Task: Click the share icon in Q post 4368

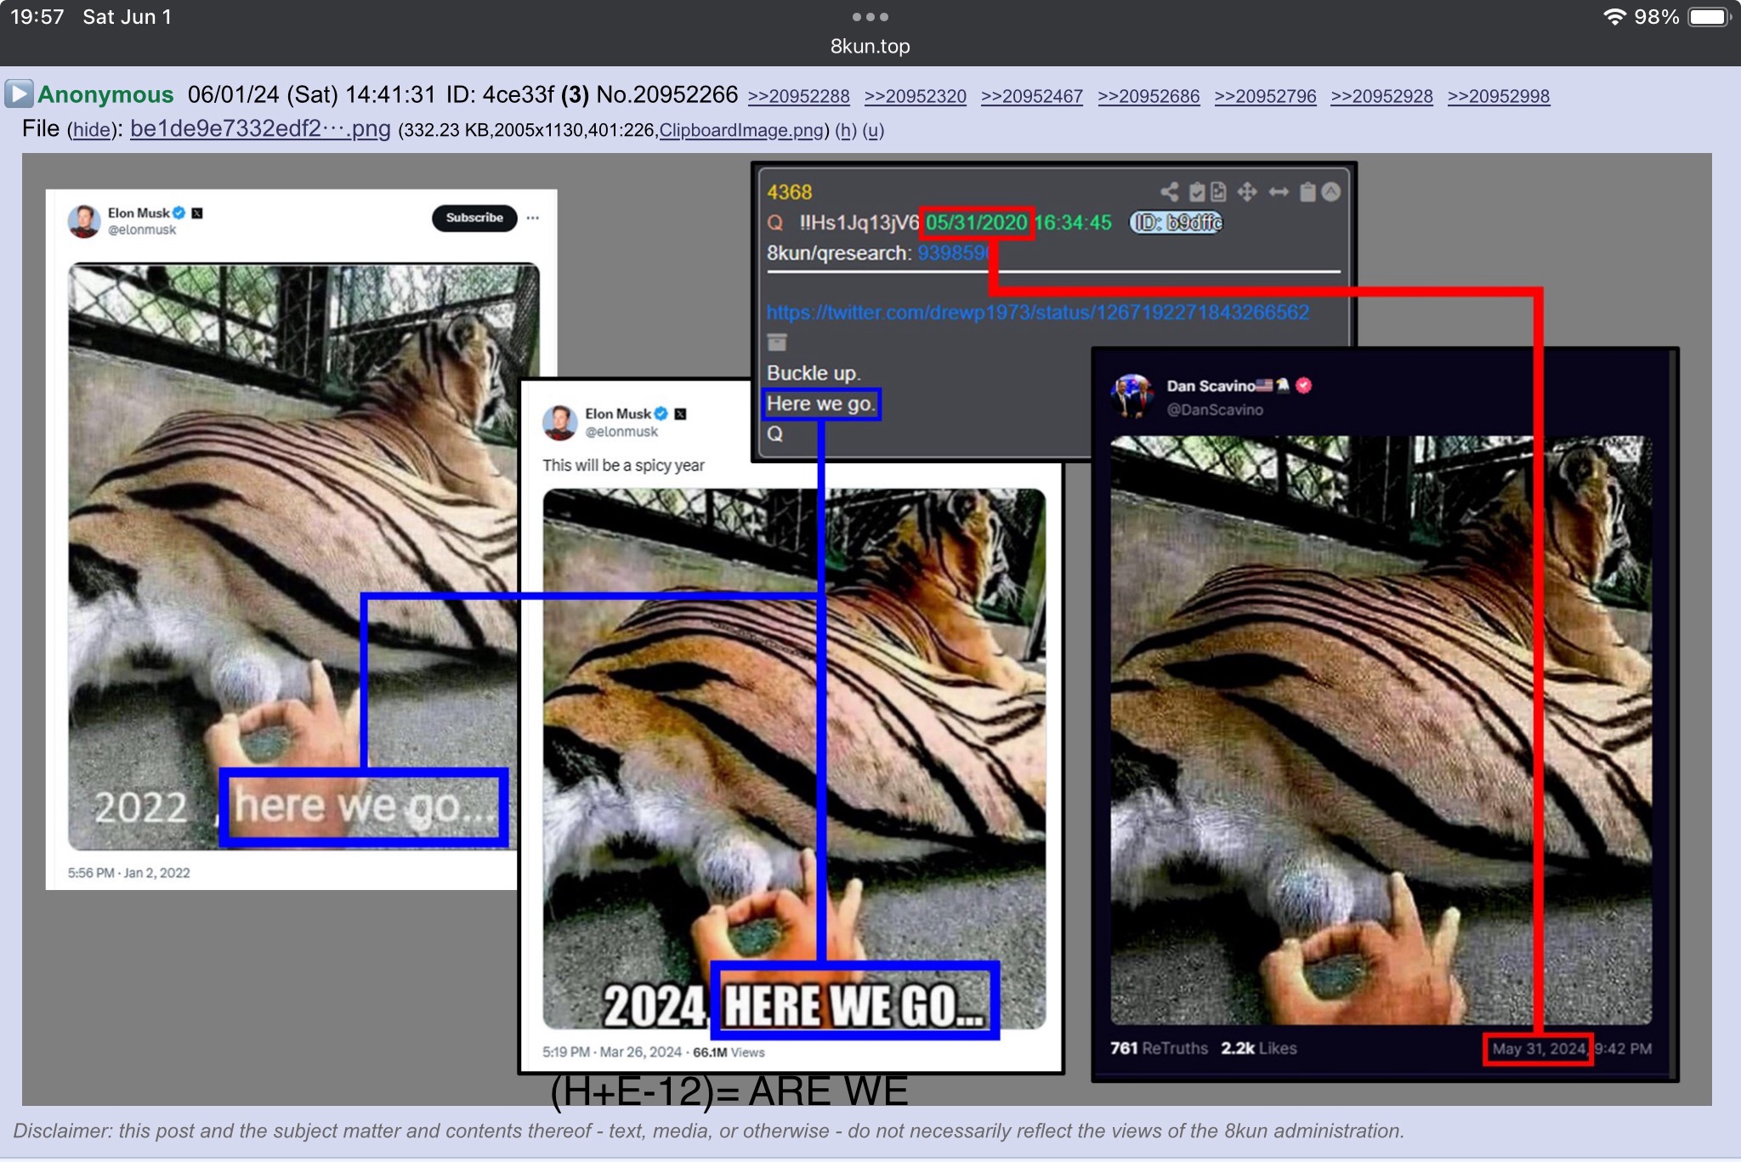Action: (x=1170, y=192)
